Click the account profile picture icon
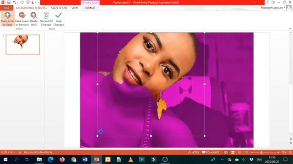This screenshot has width=293, height=164. [x=288, y=8]
